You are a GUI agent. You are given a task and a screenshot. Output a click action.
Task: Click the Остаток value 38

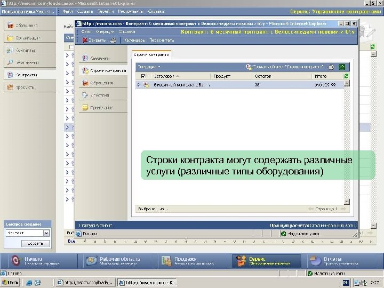[x=257, y=85]
